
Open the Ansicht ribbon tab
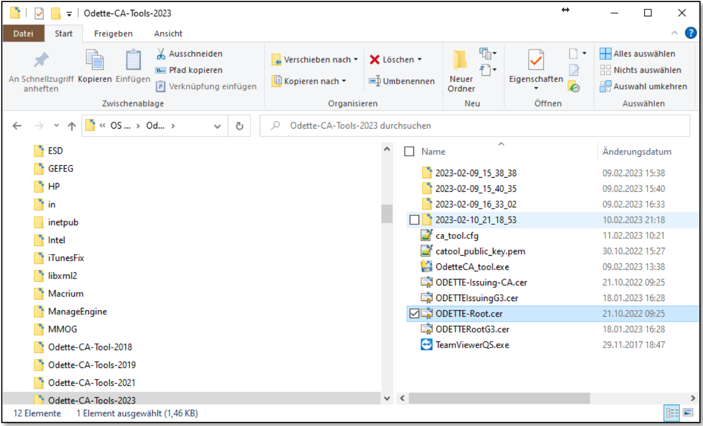coord(168,33)
